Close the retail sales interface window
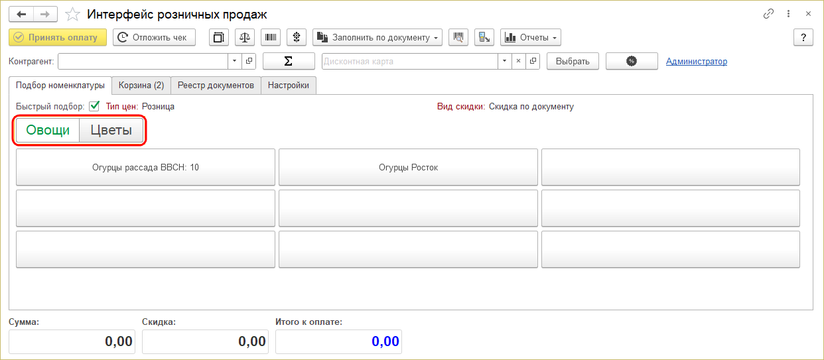 809,14
